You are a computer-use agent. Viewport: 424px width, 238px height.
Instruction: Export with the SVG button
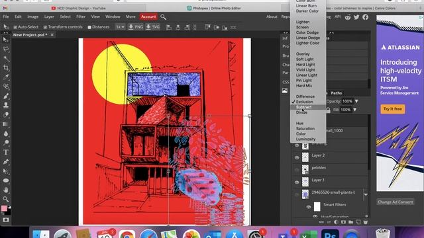(153, 27)
